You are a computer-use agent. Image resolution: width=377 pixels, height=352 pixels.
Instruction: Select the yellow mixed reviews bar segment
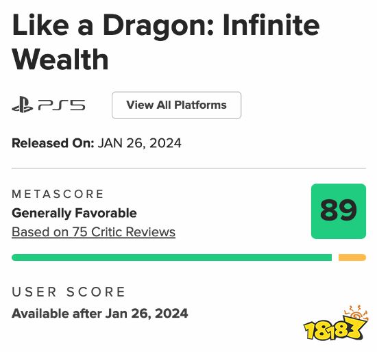coord(352,257)
